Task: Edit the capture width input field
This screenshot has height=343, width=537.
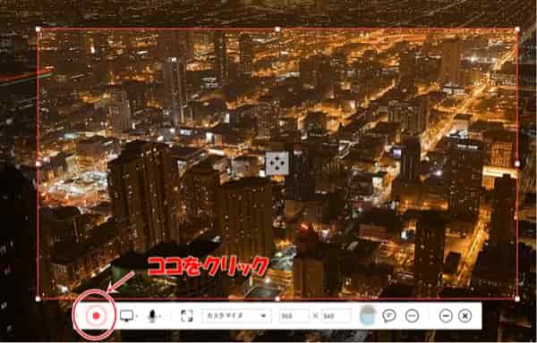Action: coord(294,315)
